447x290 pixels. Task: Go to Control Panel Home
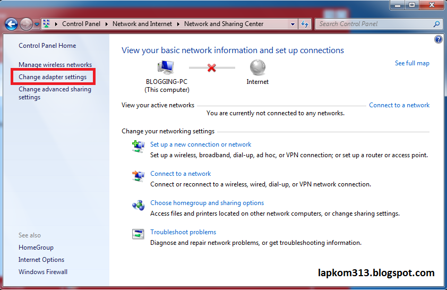click(x=47, y=46)
